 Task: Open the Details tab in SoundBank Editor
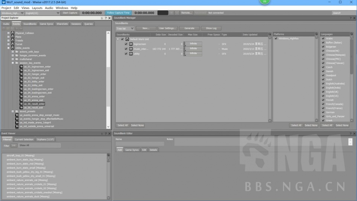(153, 150)
